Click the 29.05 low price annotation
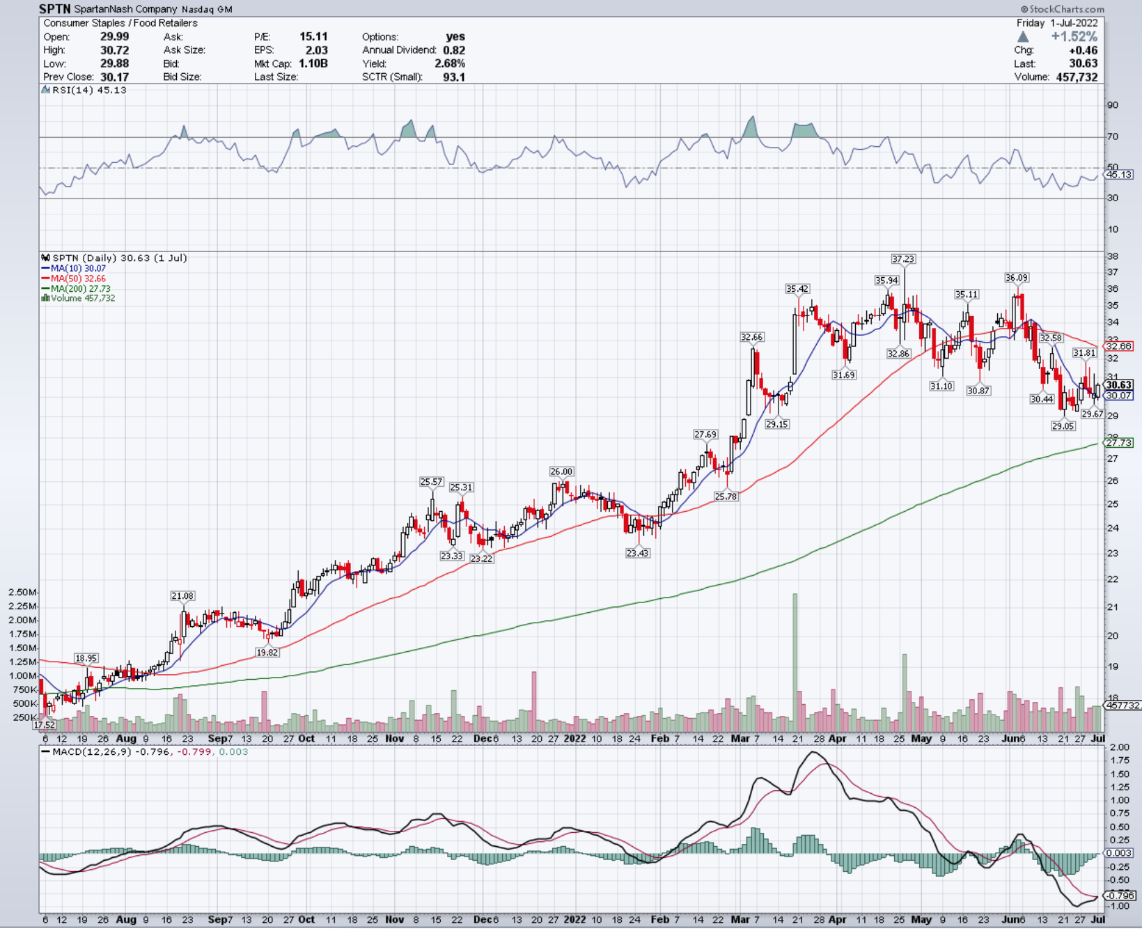This screenshot has height=929, width=1142. pyautogui.click(x=1063, y=426)
